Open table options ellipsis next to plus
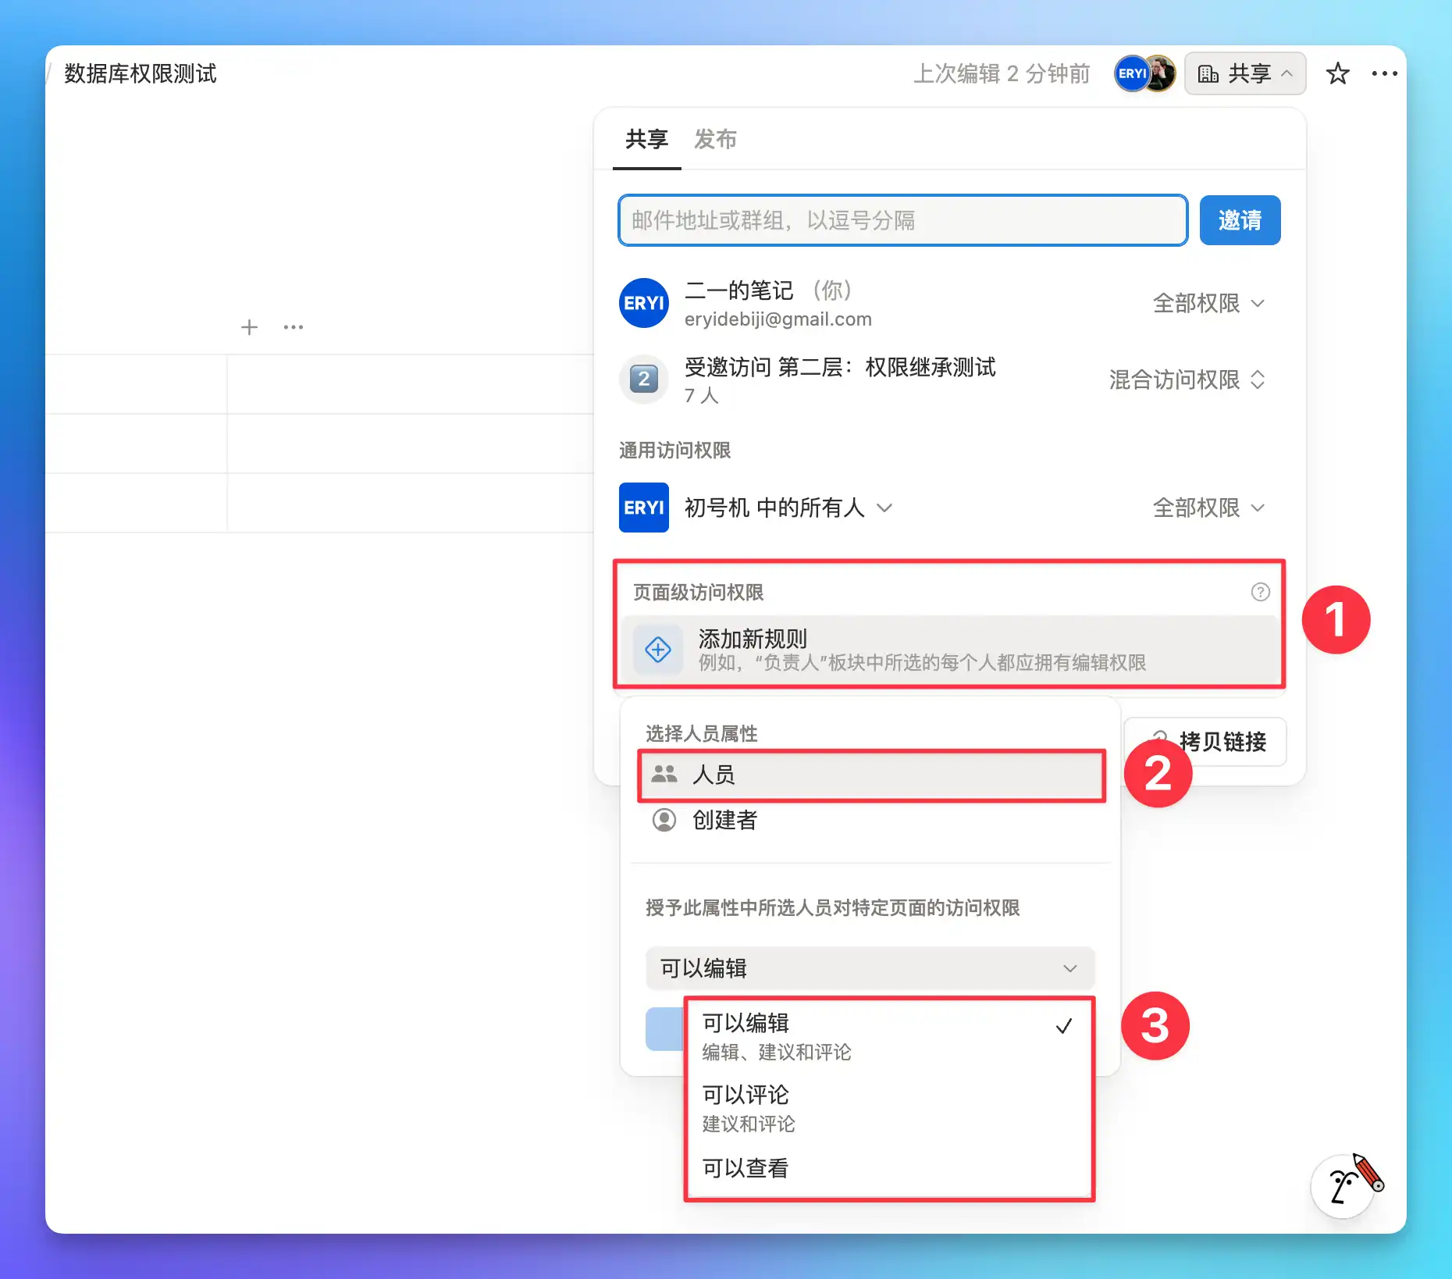 pyautogui.click(x=294, y=327)
